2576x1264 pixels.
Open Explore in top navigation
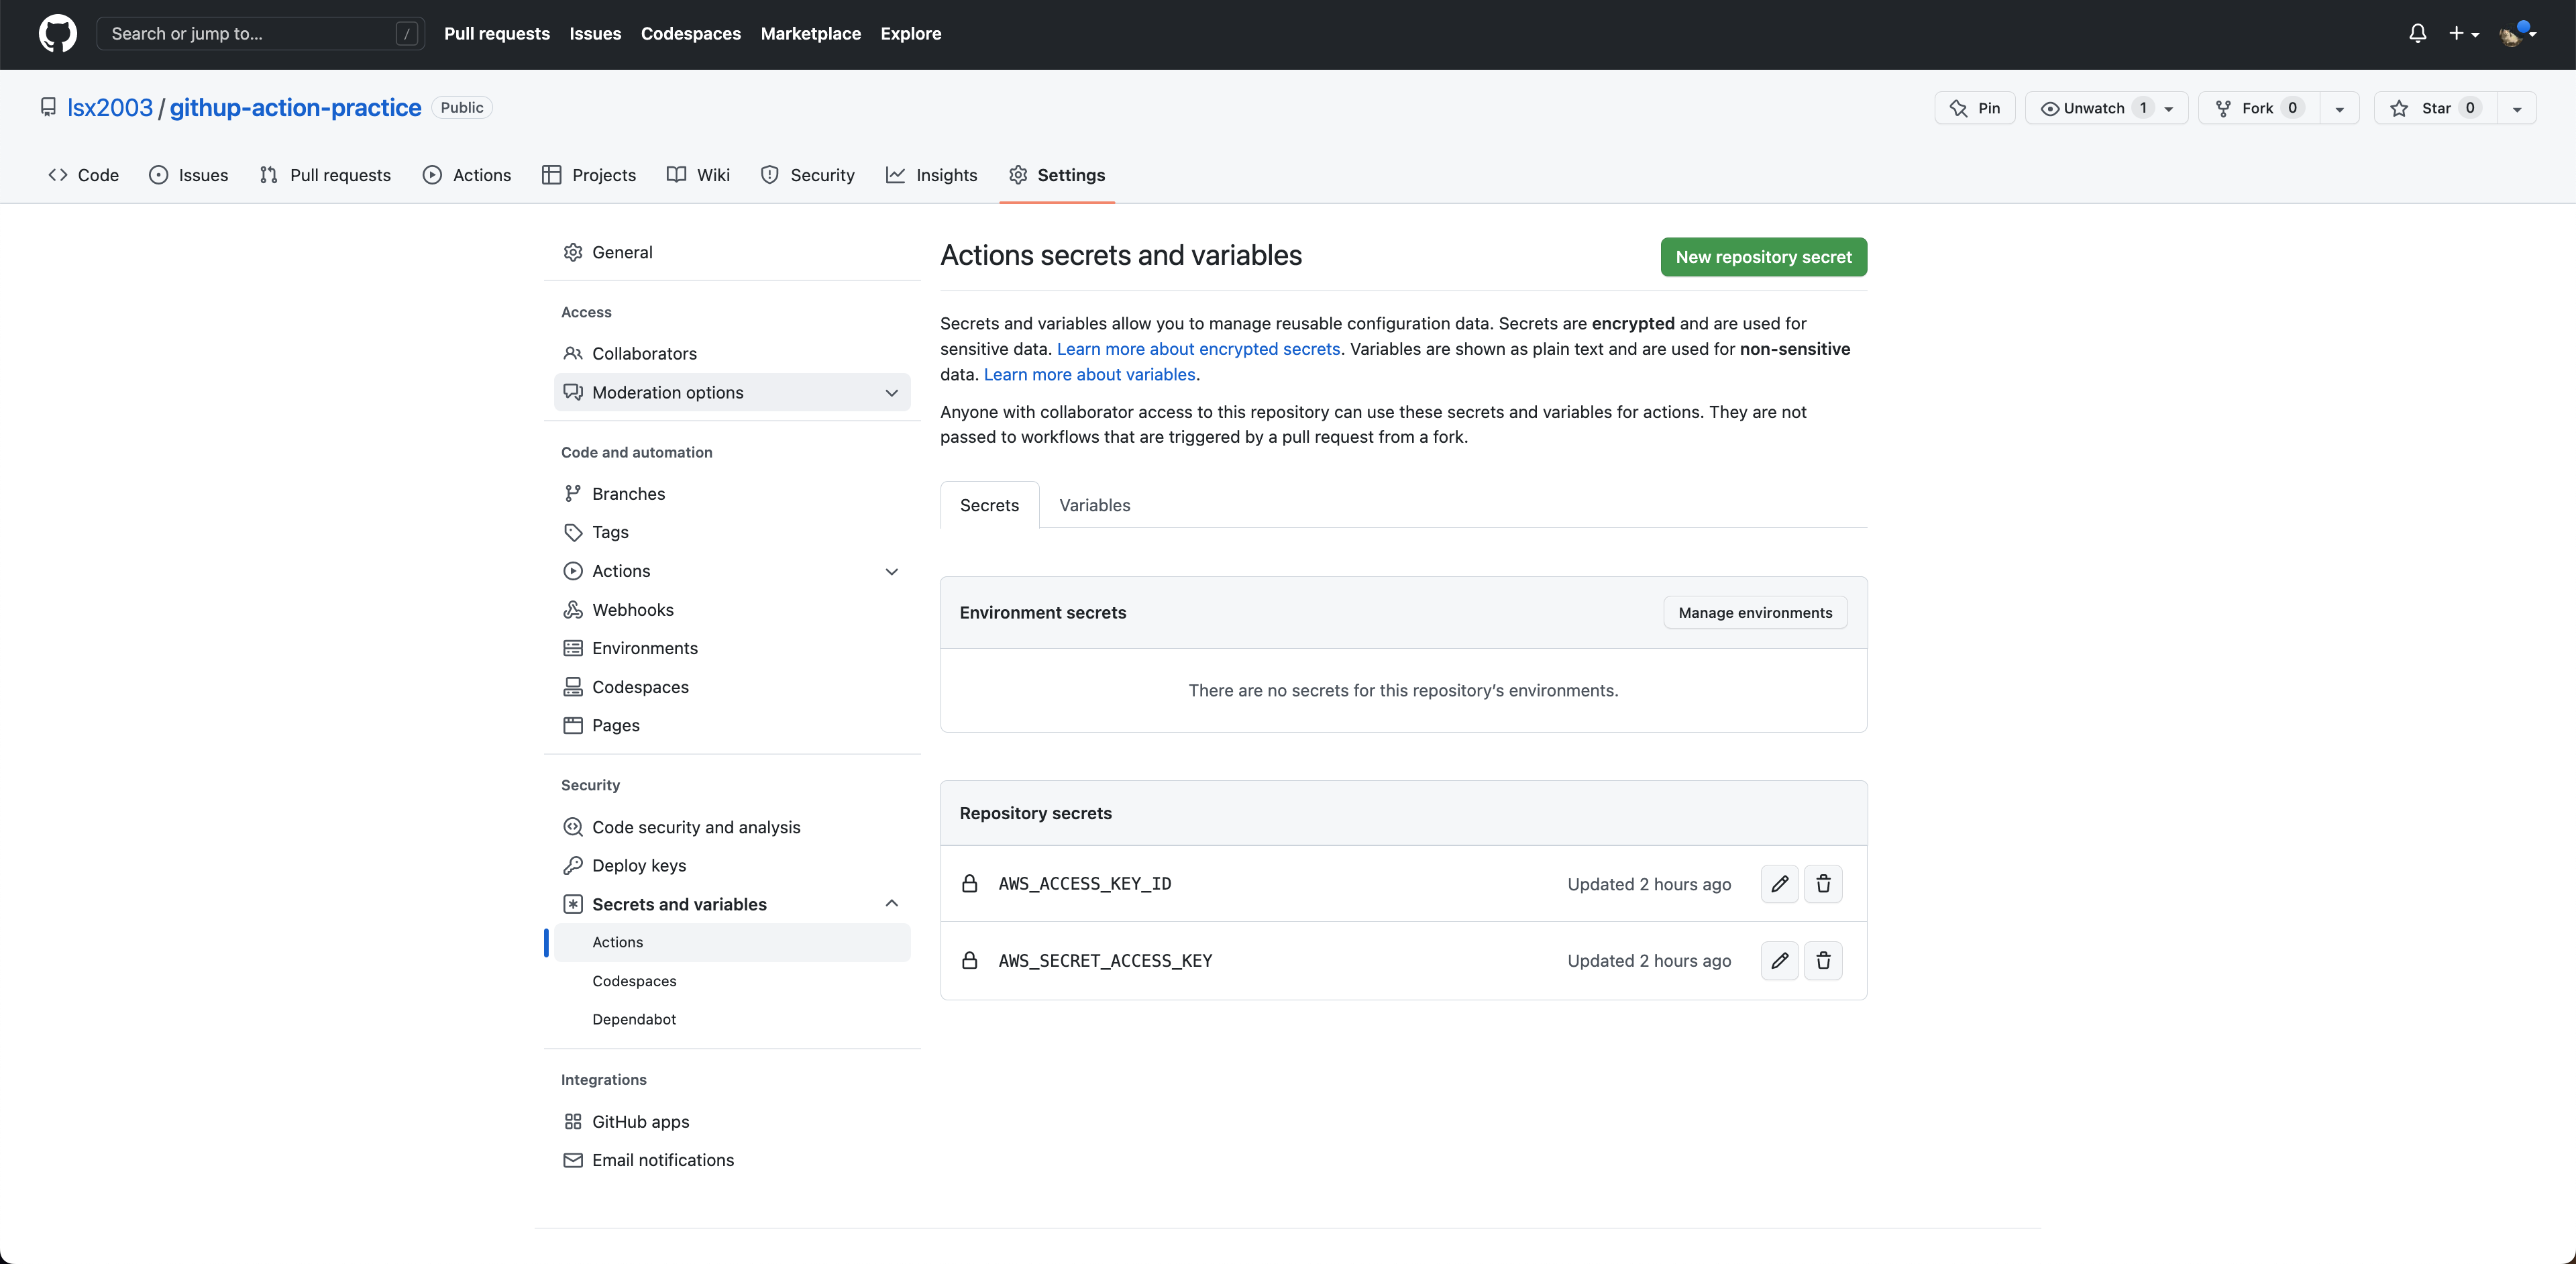(x=910, y=33)
